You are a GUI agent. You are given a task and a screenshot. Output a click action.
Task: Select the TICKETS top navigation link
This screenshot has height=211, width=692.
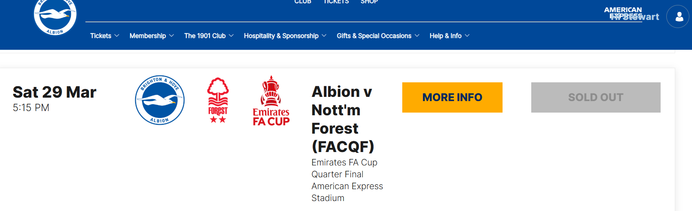(336, 2)
